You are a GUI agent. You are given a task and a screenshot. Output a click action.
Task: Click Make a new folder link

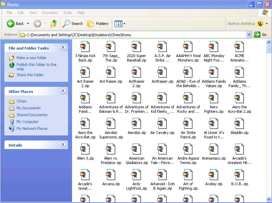pyautogui.click(x=32, y=58)
